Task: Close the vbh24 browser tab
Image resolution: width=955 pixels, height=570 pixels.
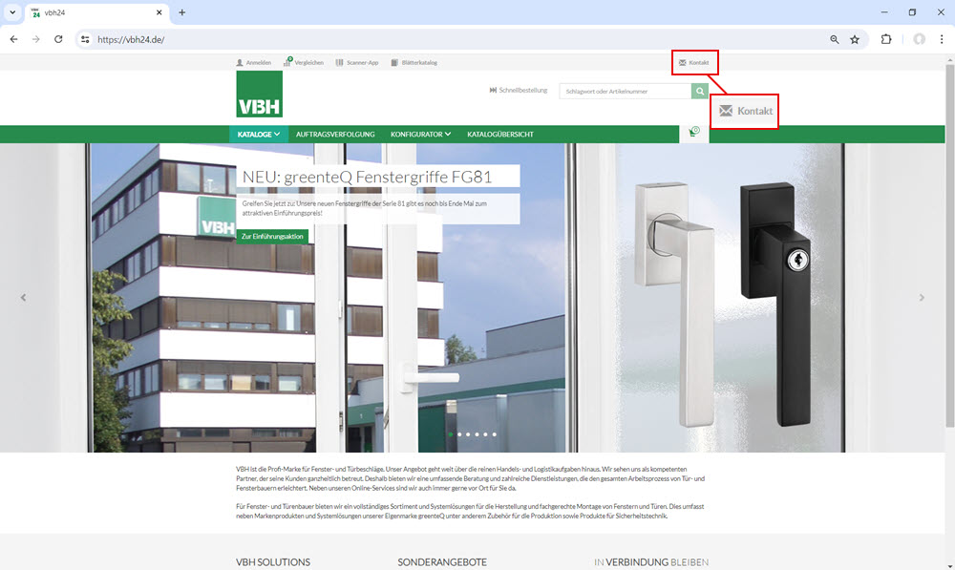Action: click(159, 12)
